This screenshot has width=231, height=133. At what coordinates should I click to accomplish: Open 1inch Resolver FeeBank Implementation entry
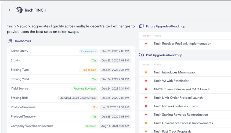[182, 43]
